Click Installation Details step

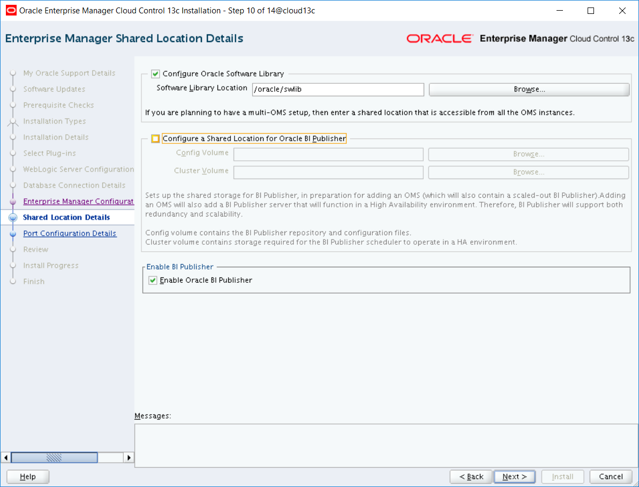[56, 137]
